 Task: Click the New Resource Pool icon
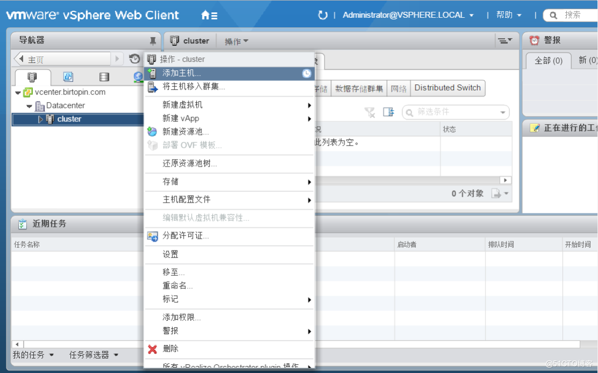(152, 132)
